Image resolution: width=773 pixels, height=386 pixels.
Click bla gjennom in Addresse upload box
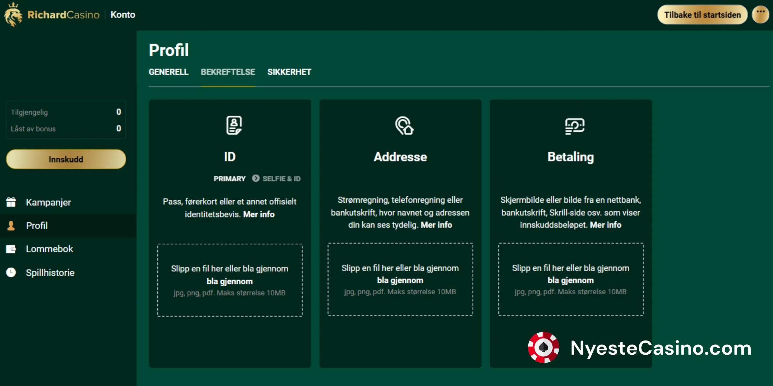[x=400, y=280]
